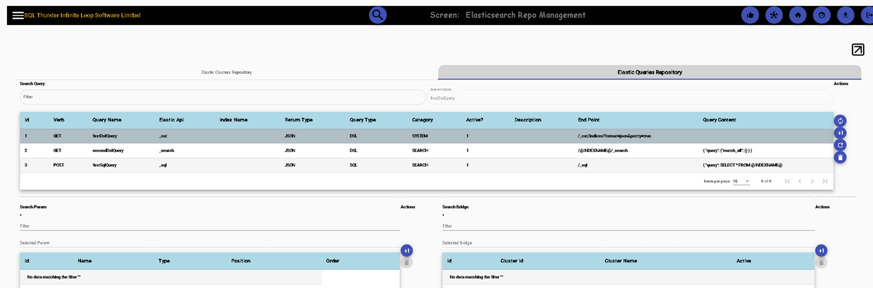Go to next page of queries
The height and width of the screenshot is (288, 873).
pos(812,181)
